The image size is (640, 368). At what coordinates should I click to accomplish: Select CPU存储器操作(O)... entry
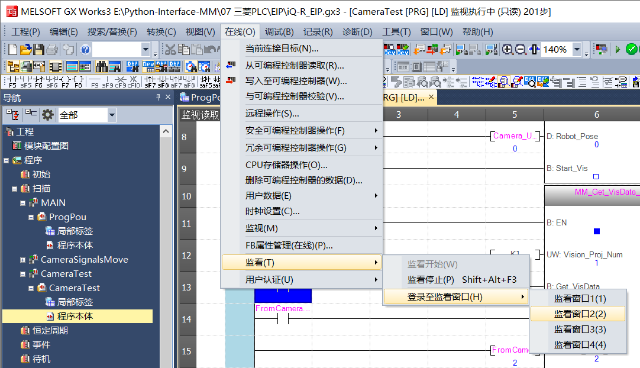click(302, 165)
